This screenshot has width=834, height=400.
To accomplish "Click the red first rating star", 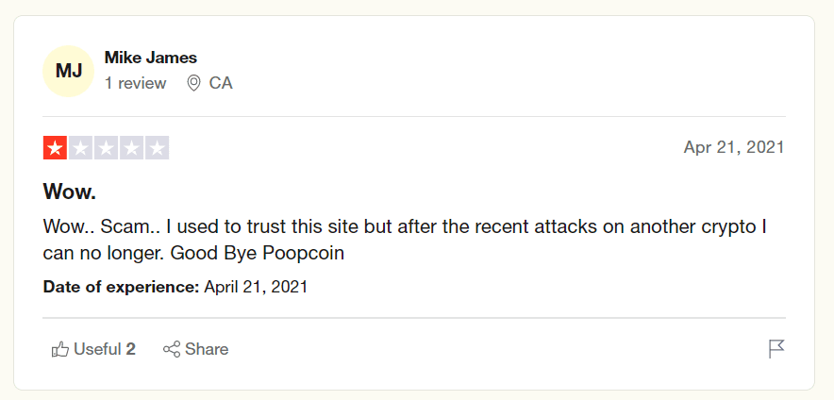I will [x=55, y=148].
